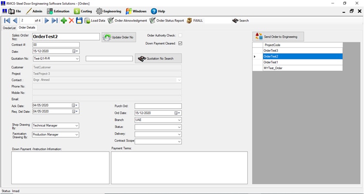Click the Sales Order No field

tap(66, 36)
